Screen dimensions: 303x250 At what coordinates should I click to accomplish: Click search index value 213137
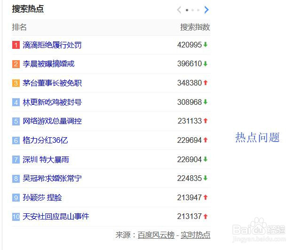pyautogui.click(x=190, y=216)
